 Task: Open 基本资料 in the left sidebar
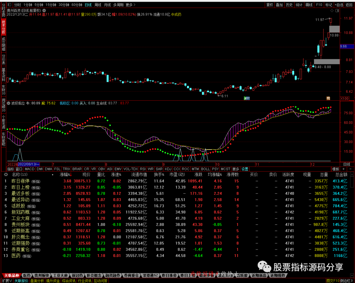[x=4, y=75]
